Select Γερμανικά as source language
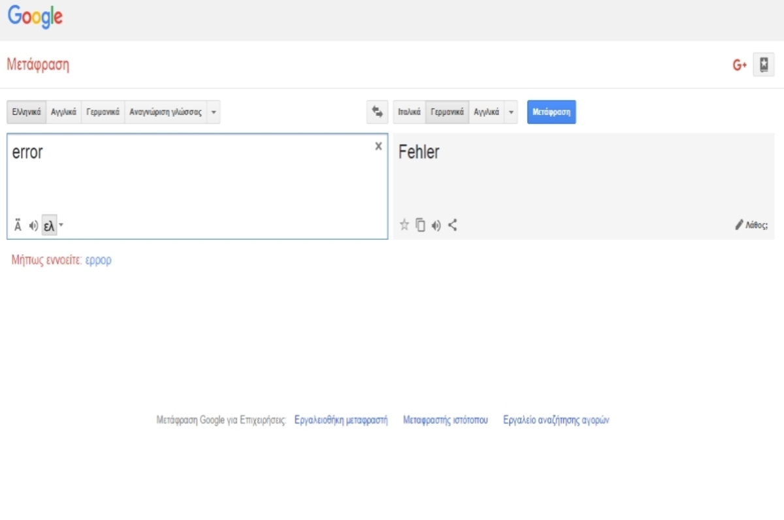This screenshot has height=520, width=784. coord(103,112)
